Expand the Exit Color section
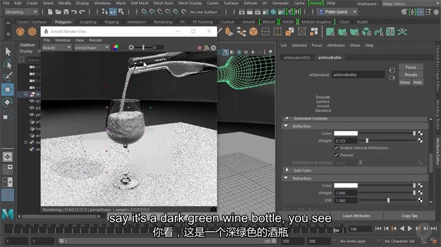This screenshot has width=441, height=247. coord(287,170)
